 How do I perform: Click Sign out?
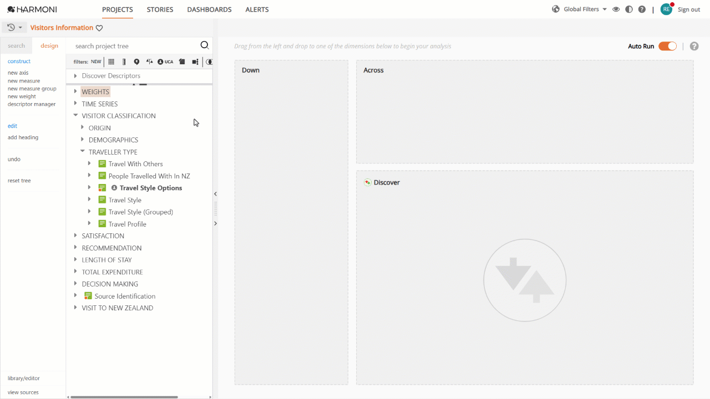[689, 9]
